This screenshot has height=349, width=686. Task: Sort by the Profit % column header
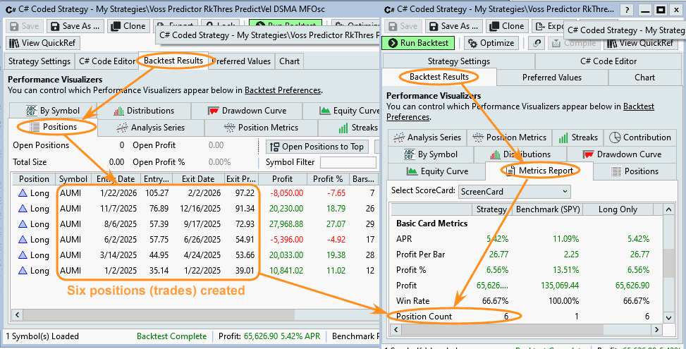pyautogui.click(x=328, y=179)
